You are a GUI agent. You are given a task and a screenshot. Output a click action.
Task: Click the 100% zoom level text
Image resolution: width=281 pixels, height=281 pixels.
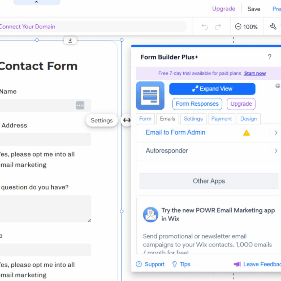coord(250,27)
